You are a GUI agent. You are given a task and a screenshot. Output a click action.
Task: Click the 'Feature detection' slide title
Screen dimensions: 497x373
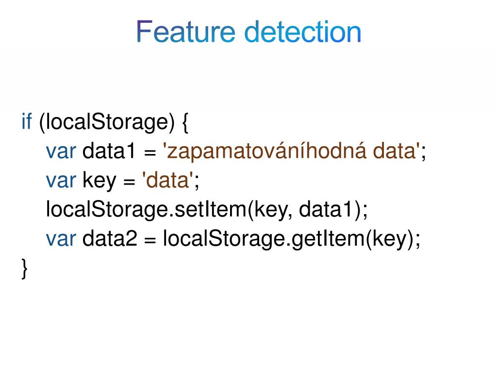click(x=249, y=32)
